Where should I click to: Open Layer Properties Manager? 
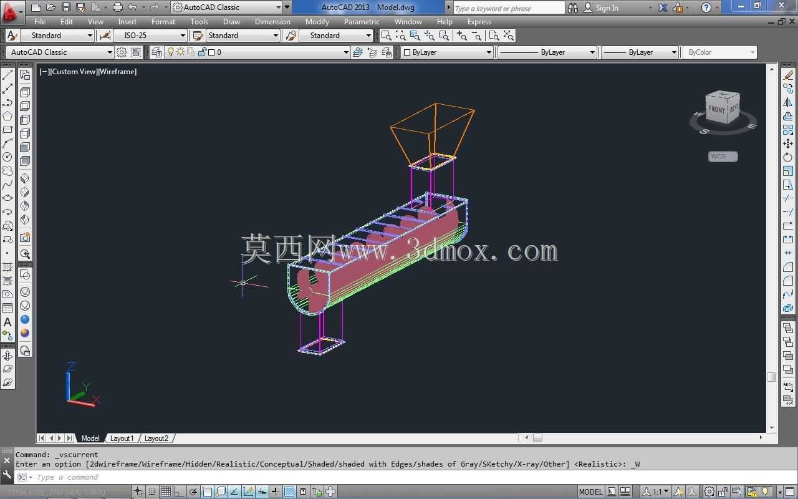click(x=156, y=52)
